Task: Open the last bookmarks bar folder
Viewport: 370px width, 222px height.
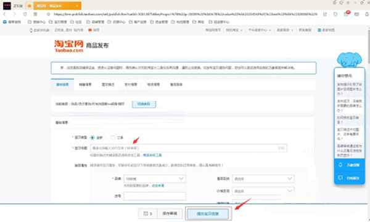Action: coord(219,22)
